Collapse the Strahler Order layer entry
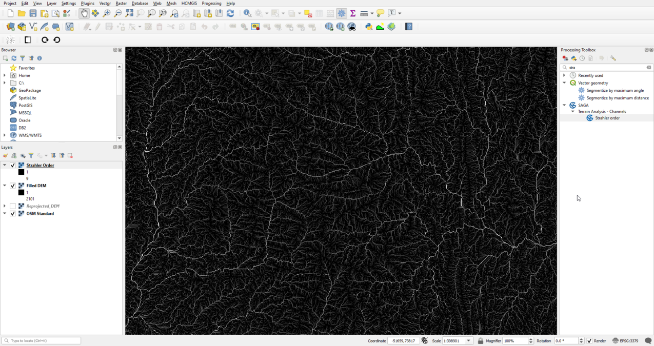The width and height of the screenshot is (654, 346). [5, 165]
